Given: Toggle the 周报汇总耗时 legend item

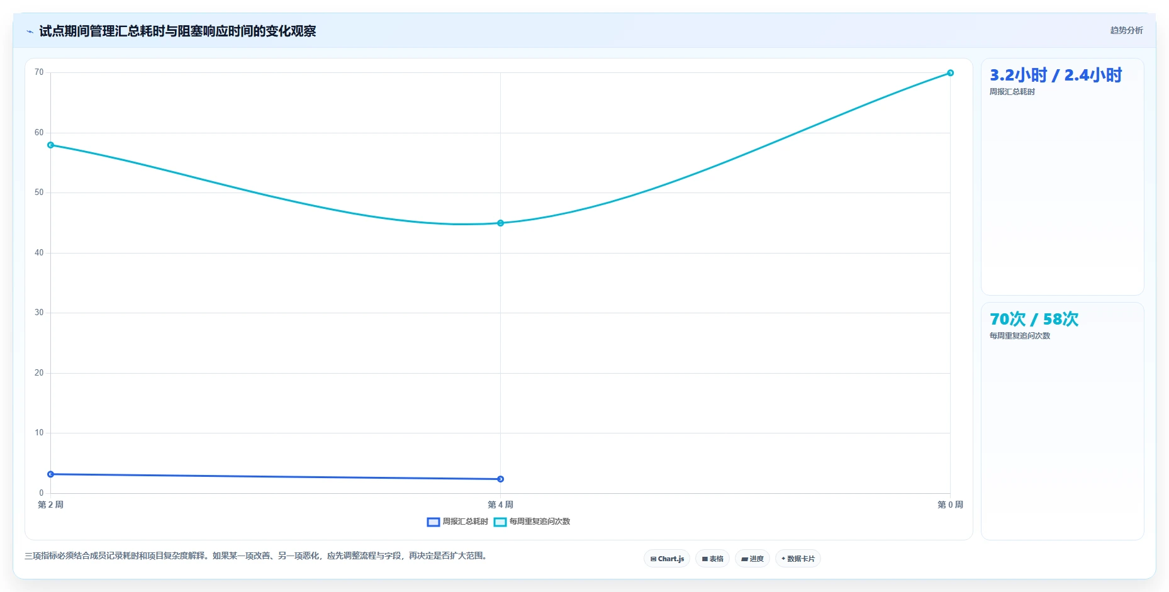Looking at the screenshot, I should coord(457,522).
